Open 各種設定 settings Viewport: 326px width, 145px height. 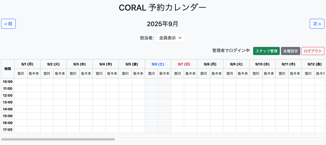290,51
